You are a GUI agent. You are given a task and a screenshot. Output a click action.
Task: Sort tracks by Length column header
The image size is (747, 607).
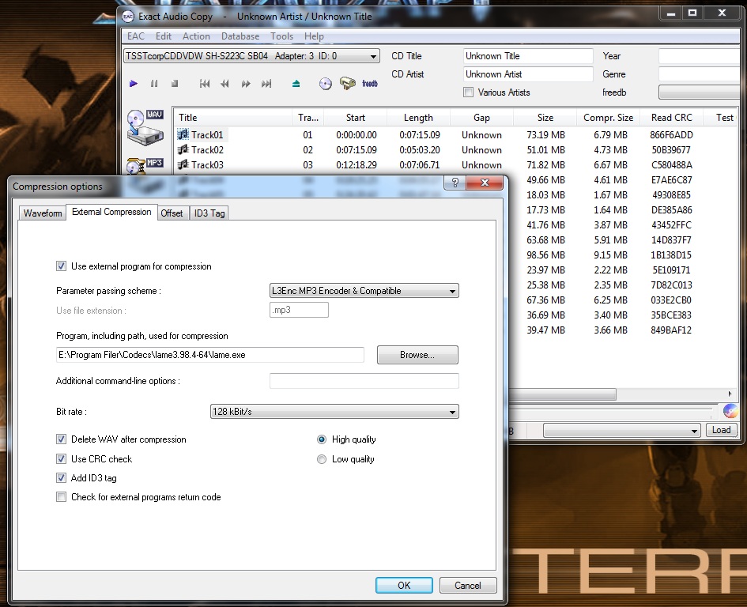point(418,118)
